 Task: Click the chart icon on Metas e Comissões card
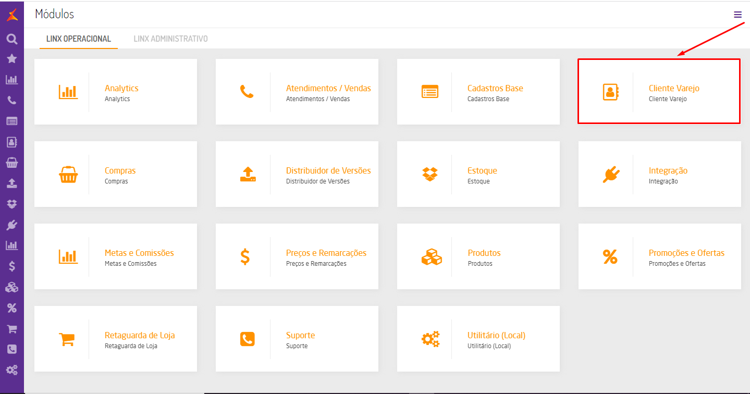[68, 256]
